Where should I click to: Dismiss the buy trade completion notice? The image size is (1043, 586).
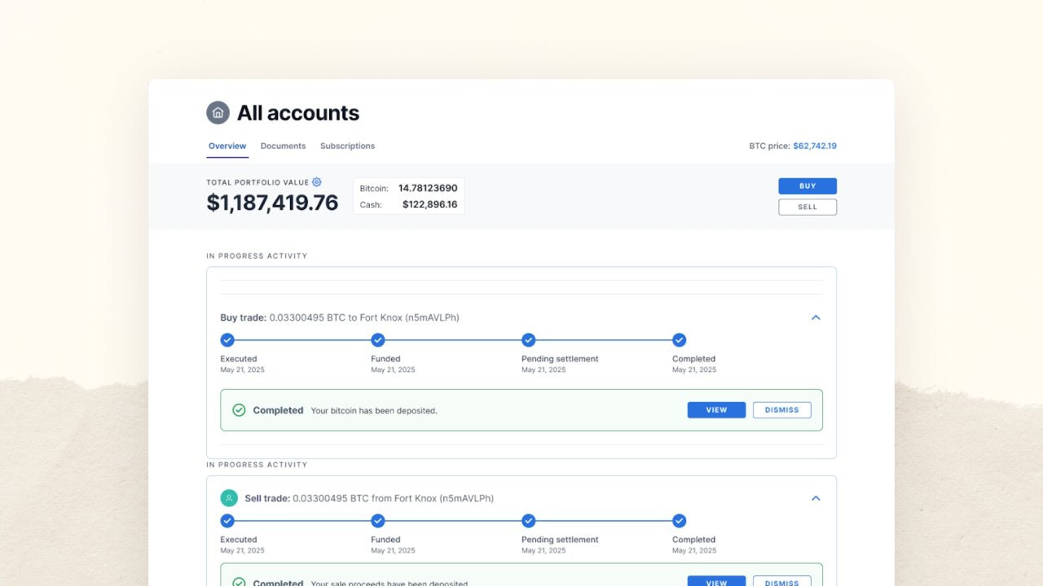tap(781, 409)
